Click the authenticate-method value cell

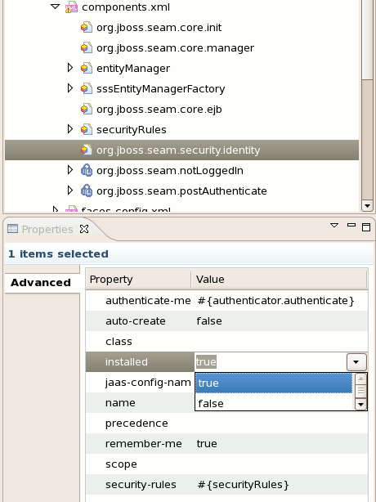281,301
